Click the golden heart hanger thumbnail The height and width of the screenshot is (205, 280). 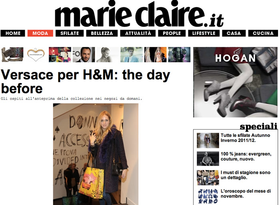[36, 55]
